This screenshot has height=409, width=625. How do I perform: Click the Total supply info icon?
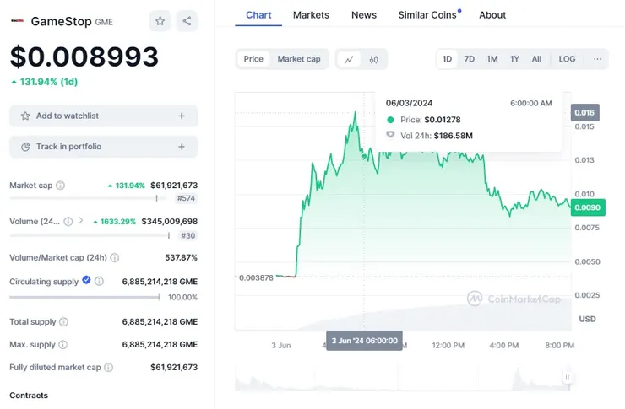point(63,322)
